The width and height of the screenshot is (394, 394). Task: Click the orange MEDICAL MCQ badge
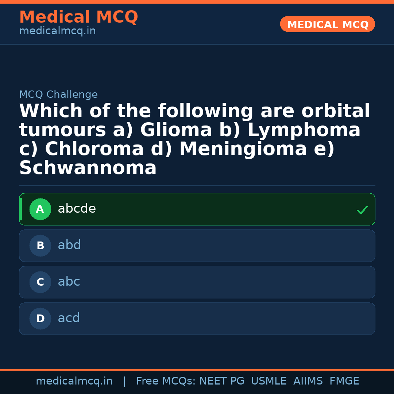pyautogui.click(x=327, y=24)
